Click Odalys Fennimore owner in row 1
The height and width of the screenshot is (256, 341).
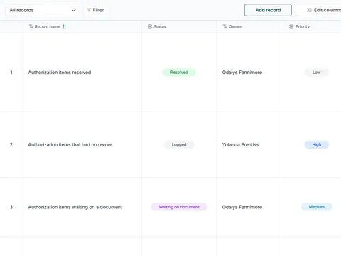click(242, 73)
